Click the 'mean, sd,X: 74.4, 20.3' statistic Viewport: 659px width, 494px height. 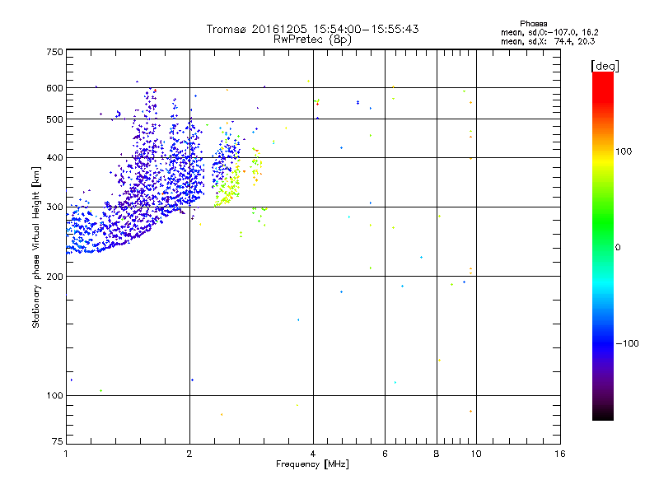click(548, 41)
